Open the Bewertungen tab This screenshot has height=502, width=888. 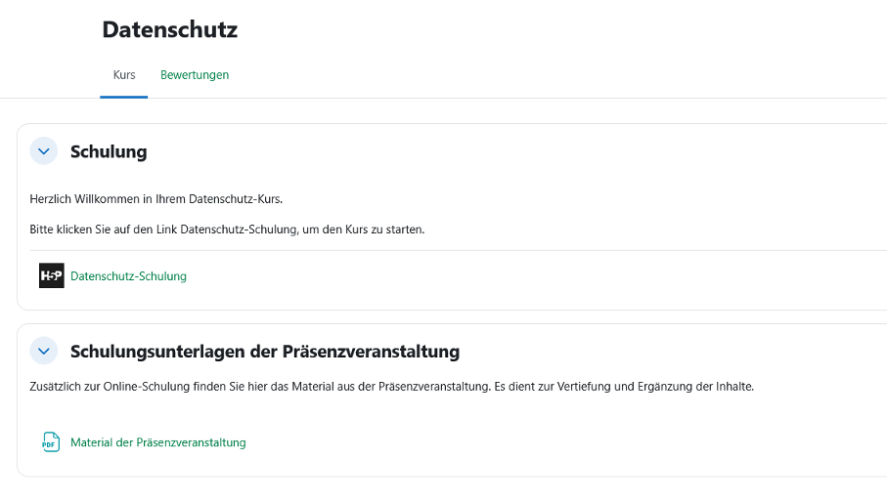click(195, 75)
